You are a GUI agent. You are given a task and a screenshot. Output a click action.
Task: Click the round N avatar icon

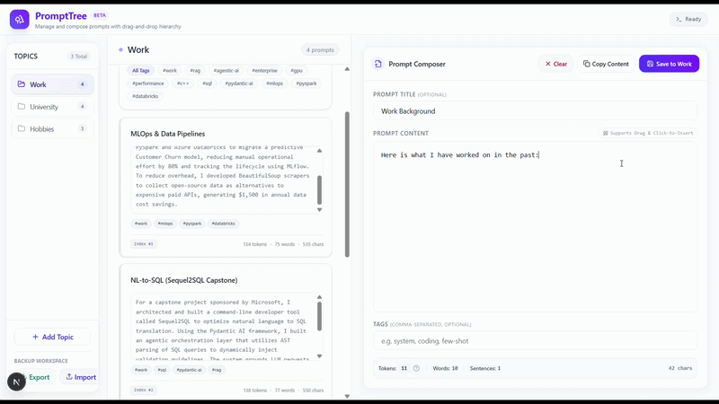[16, 382]
